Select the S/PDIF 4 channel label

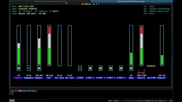[x=121, y=78]
